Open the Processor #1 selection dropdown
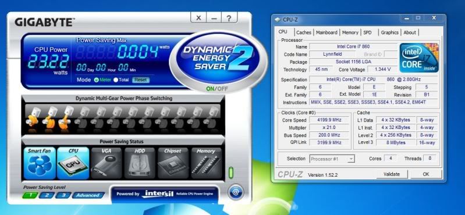465x215 pixels. click(x=332, y=159)
